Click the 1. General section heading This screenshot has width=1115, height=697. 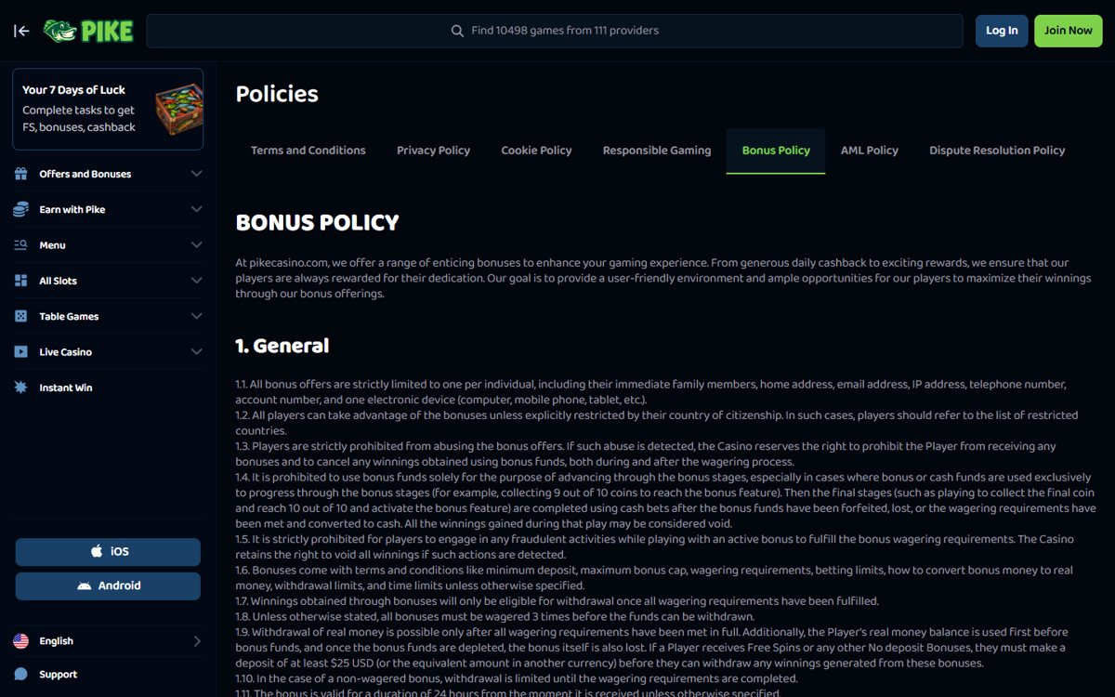tap(282, 346)
